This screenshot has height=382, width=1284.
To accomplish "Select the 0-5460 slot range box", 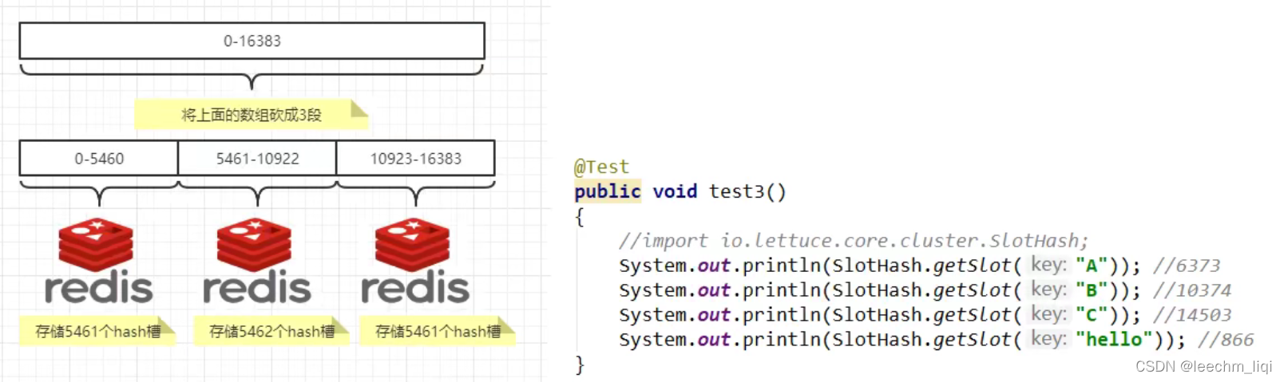I will coord(99,158).
